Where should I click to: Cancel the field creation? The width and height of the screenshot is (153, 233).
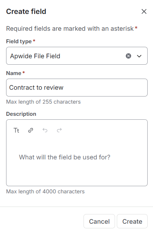pos(99,221)
